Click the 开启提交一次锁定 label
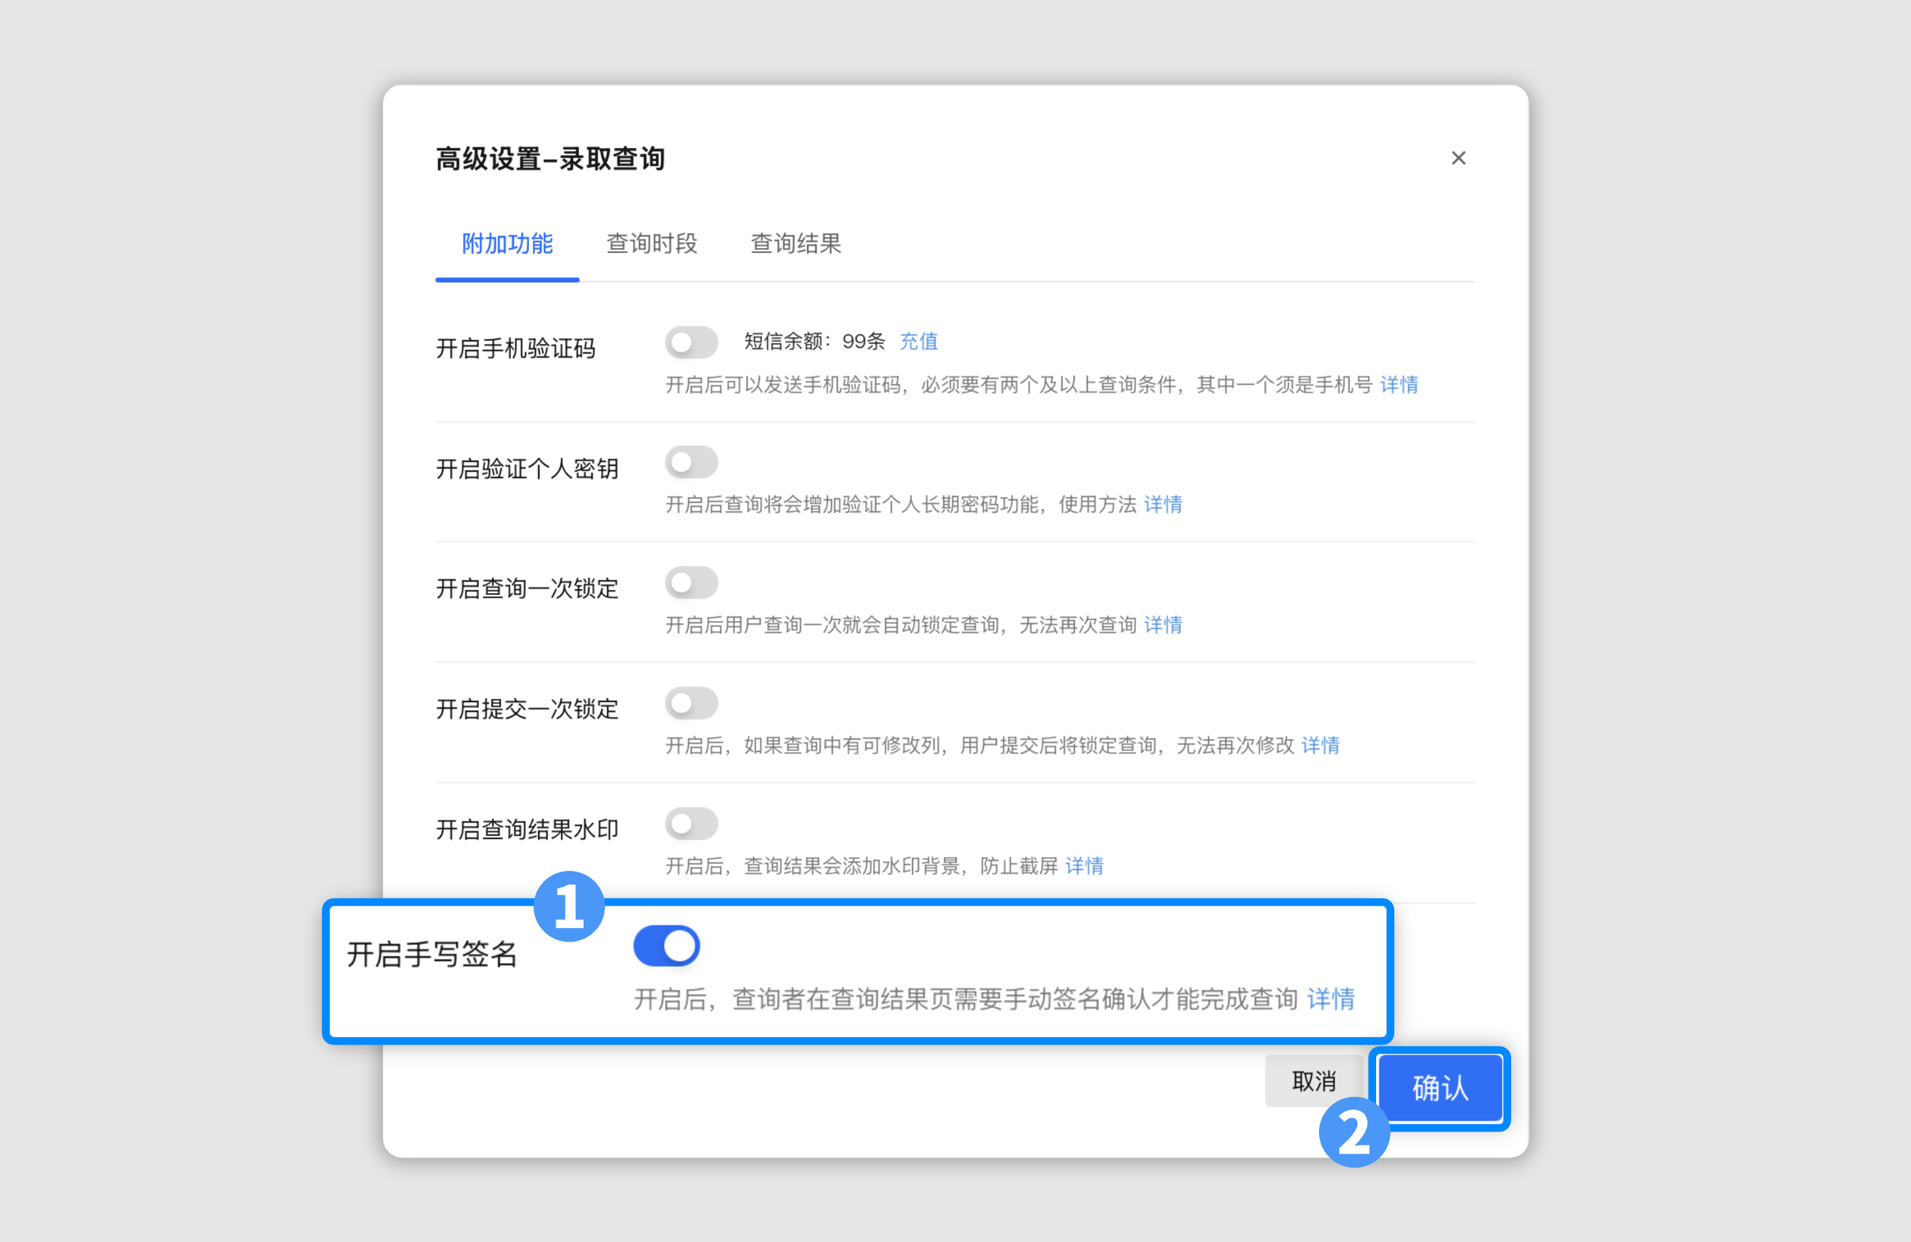Screen dimensions: 1911x1242 coord(526,709)
